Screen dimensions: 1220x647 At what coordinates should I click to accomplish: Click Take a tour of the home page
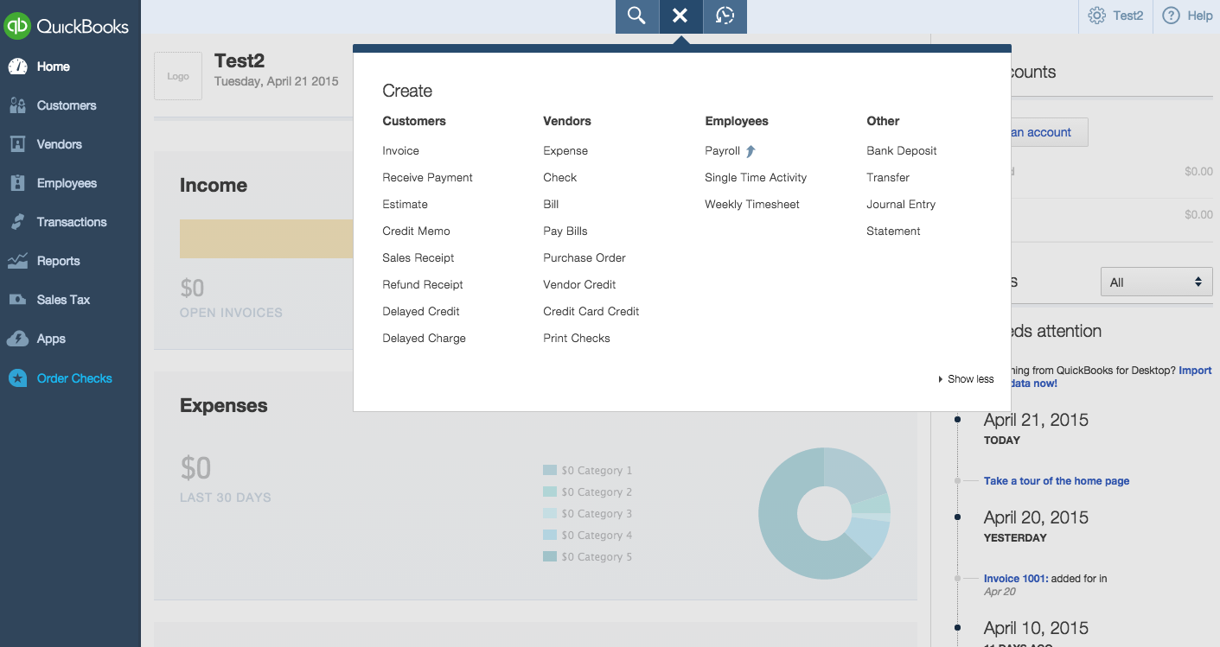[x=1057, y=481]
